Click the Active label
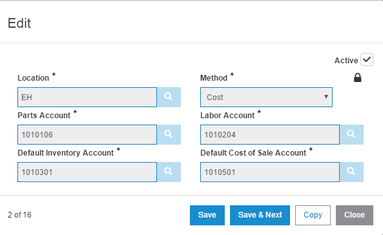 coord(346,60)
